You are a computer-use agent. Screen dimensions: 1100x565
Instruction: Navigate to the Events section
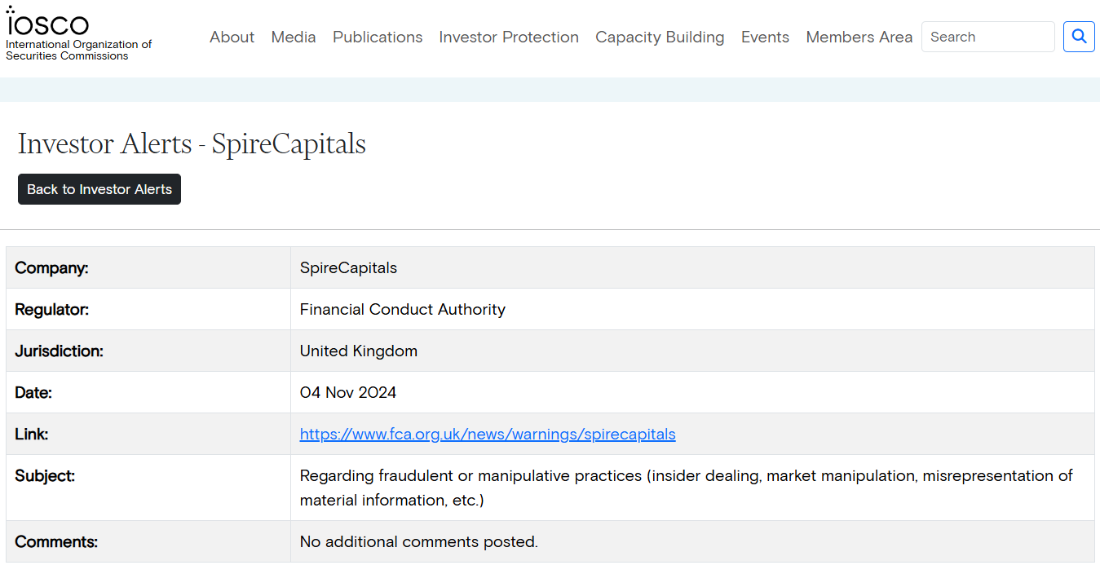(765, 38)
